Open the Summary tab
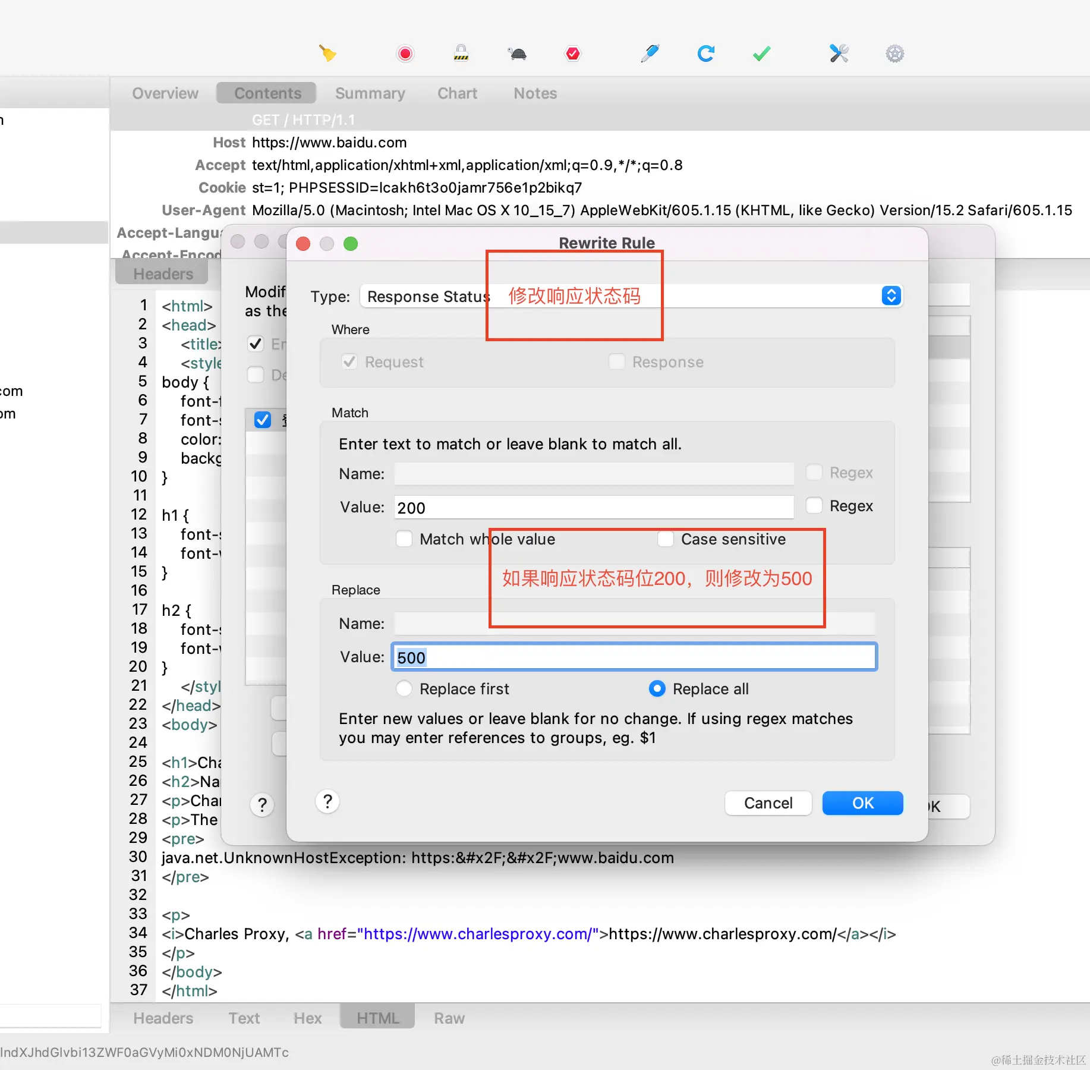The width and height of the screenshot is (1090, 1070). [370, 93]
